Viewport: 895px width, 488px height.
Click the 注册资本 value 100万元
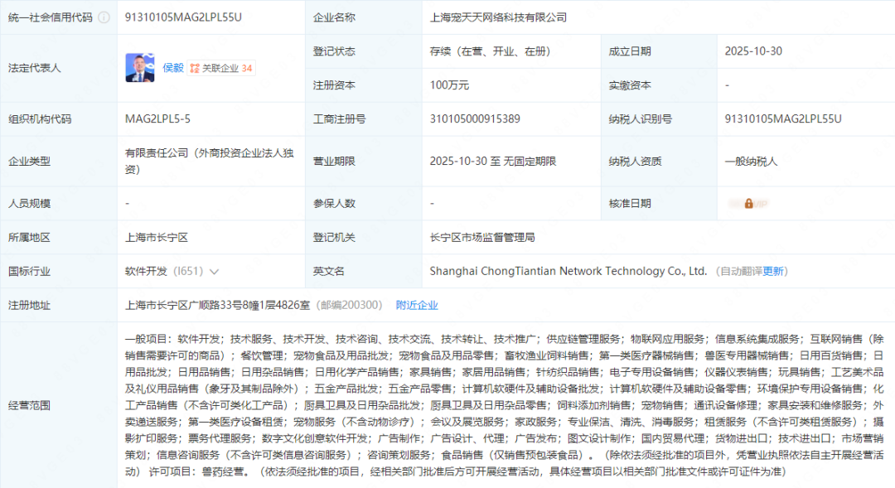tap(449, 85)
